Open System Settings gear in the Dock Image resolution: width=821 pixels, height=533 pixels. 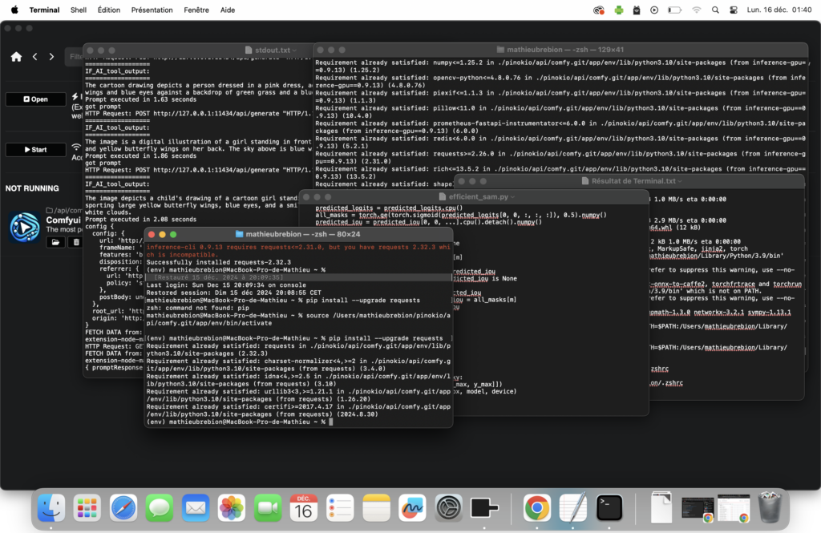tap(448, 507)
